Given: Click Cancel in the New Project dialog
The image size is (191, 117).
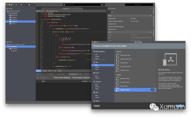Looking at the screenshot, I should (x=97, y=106).
